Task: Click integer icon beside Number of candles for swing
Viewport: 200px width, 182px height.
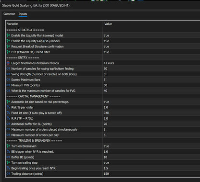Action: click(x=8, y=68)
